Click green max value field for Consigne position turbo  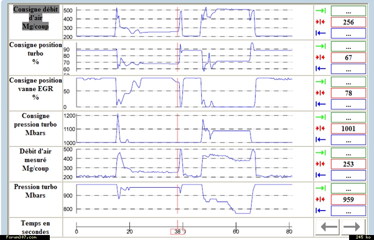pyautogui.click(x=348, y=46)
